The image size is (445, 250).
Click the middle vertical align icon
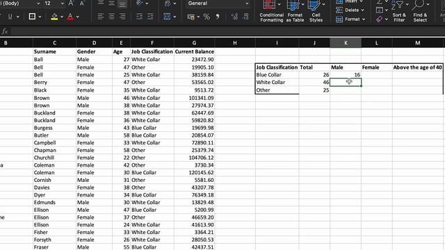pos(111,3)
